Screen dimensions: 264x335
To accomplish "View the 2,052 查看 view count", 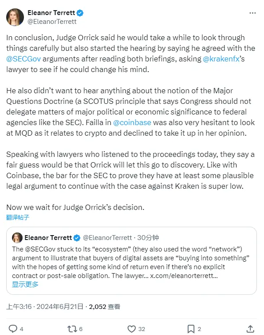I will tap(105, 307).
